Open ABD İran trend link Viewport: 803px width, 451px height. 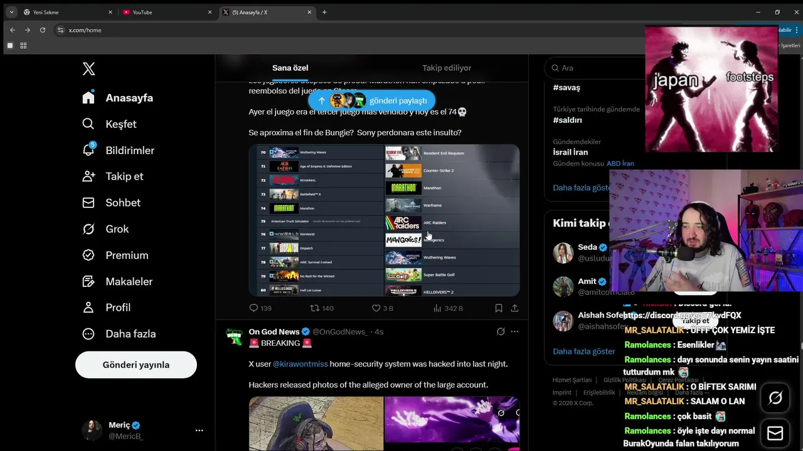click(620, 163)
